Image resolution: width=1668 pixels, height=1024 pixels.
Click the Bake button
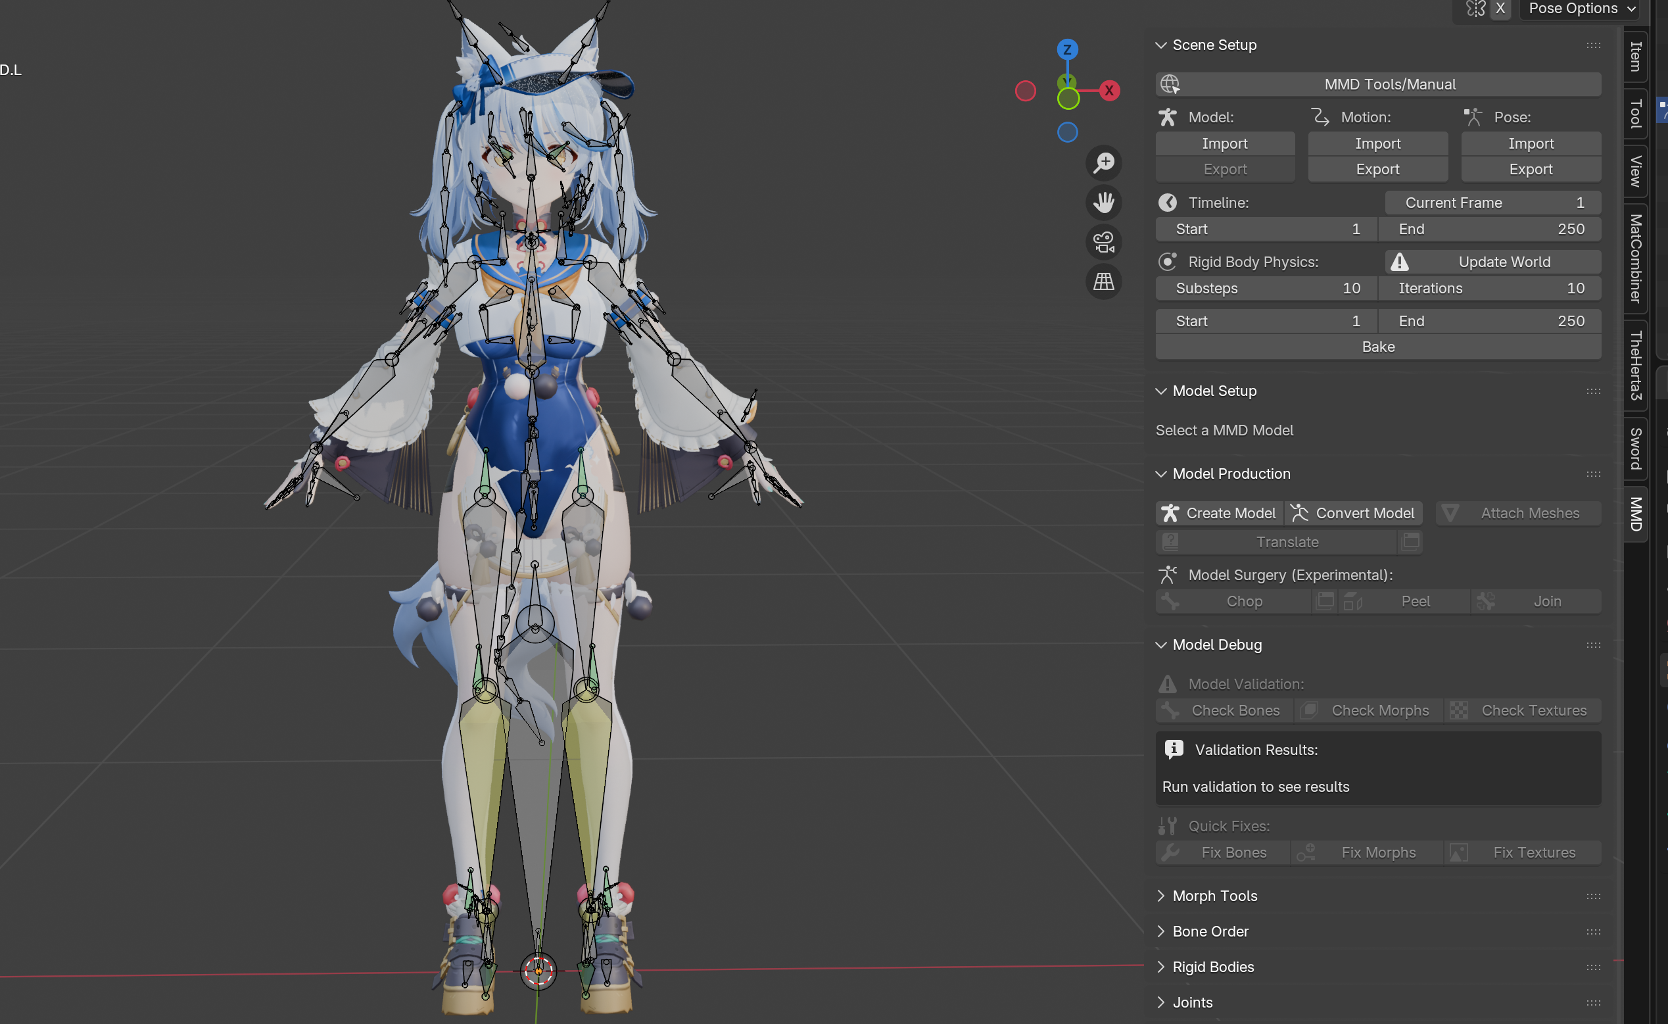coord(1377,347)
